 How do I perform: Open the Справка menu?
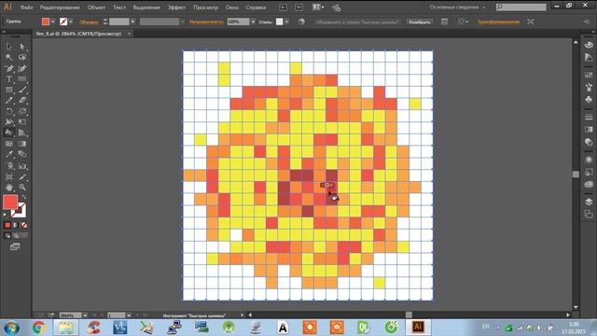point(256,7)
